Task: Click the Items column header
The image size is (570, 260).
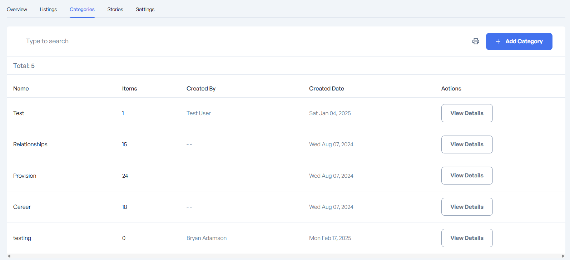Action: click(x=129, y=88)
